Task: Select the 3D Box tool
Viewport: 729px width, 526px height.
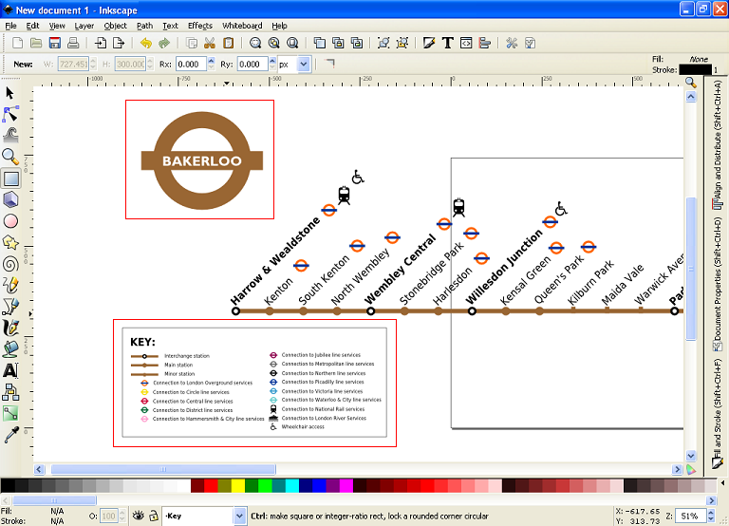Action: click(x=10, y=200)
